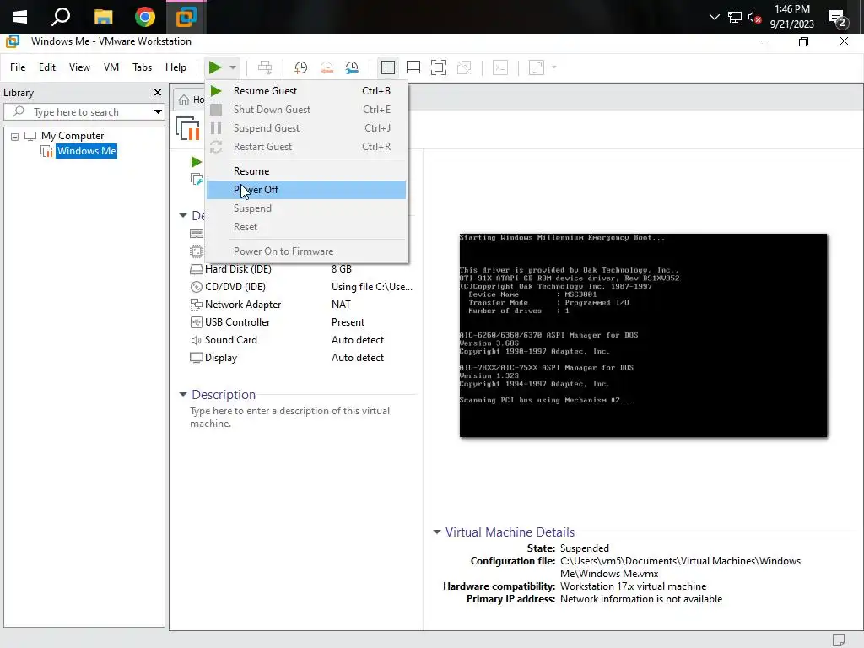Select Suspend in power menu
Viewport: 864px width, 648px height.
click(306, 208)
